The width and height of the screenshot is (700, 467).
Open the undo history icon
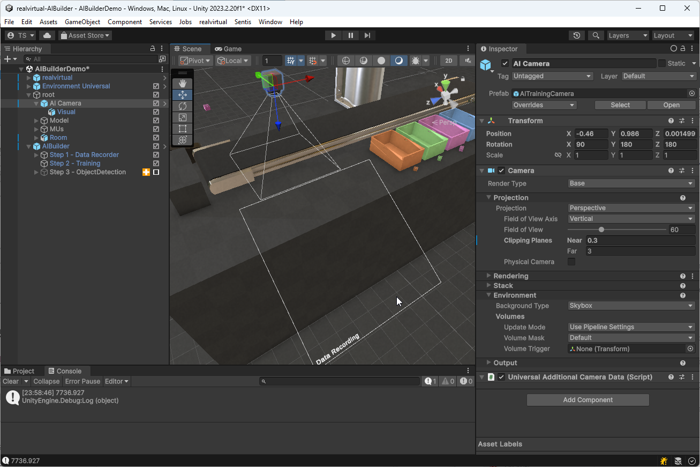576,35
